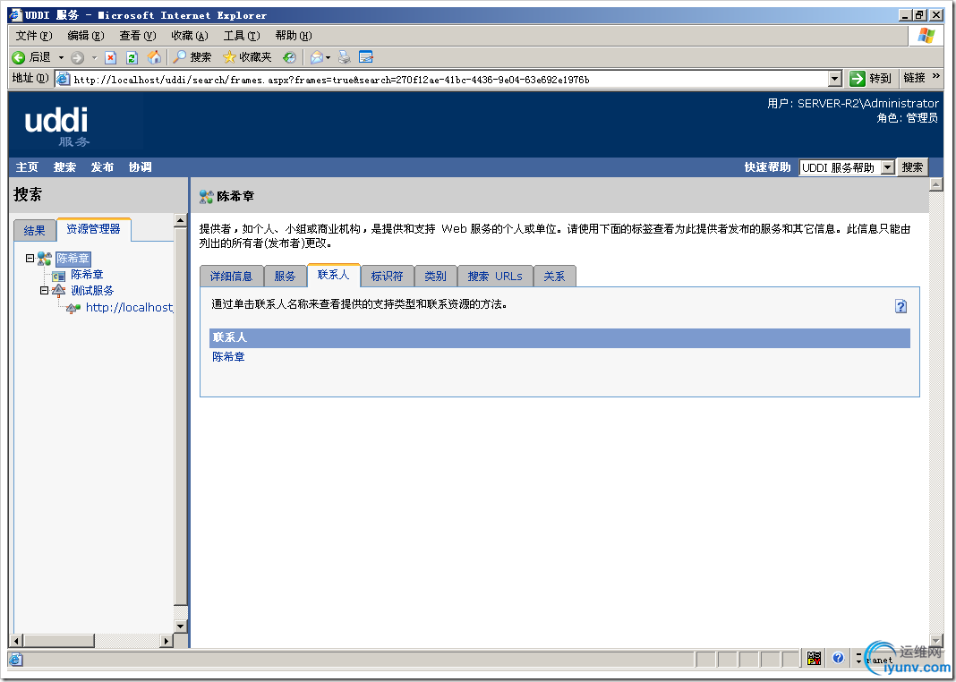
Task: Go to 主页 in UDDI navigation bar
Action: click(27, 167)
